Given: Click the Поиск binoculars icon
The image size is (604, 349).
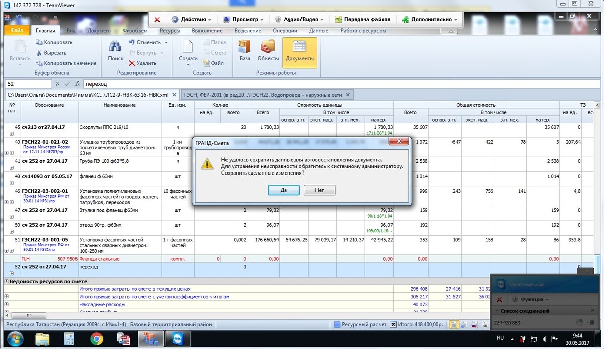Looking at the screenshot, I should click(x=115, y=47).
